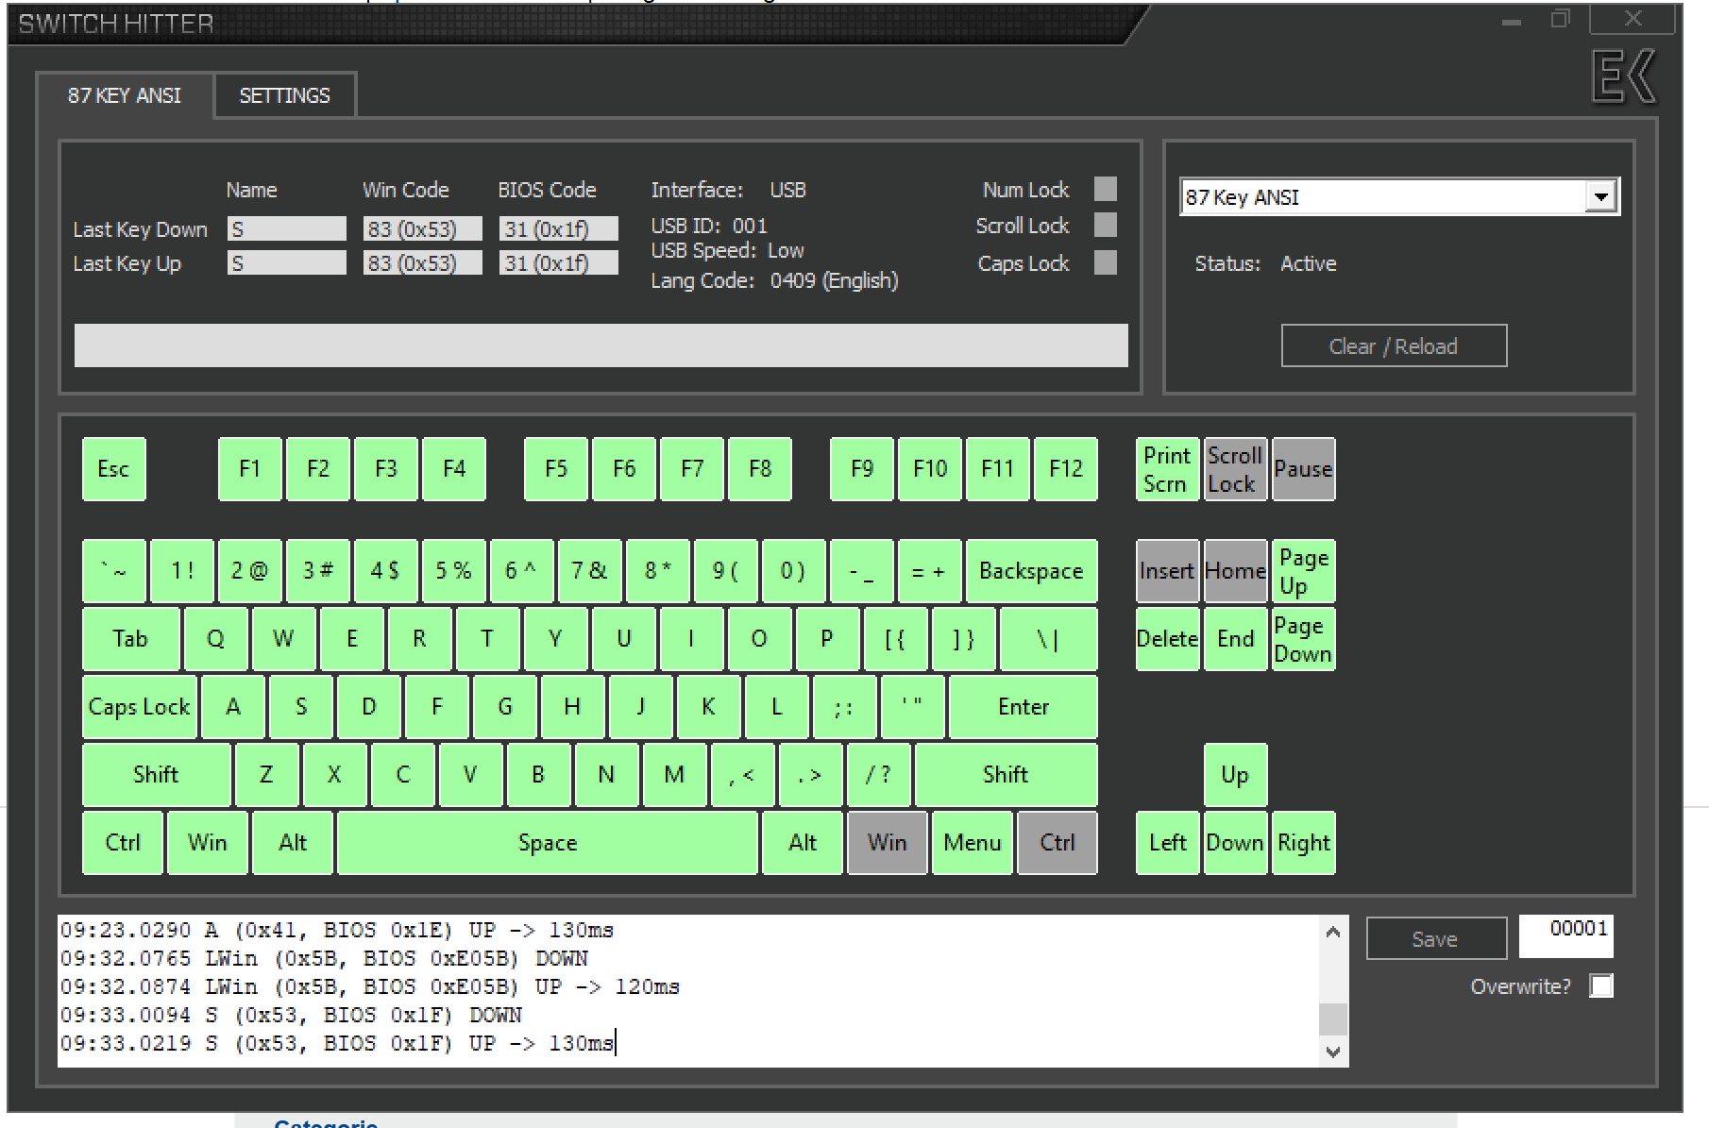Click the gray Scroll Lock key

coord(1235,469)
